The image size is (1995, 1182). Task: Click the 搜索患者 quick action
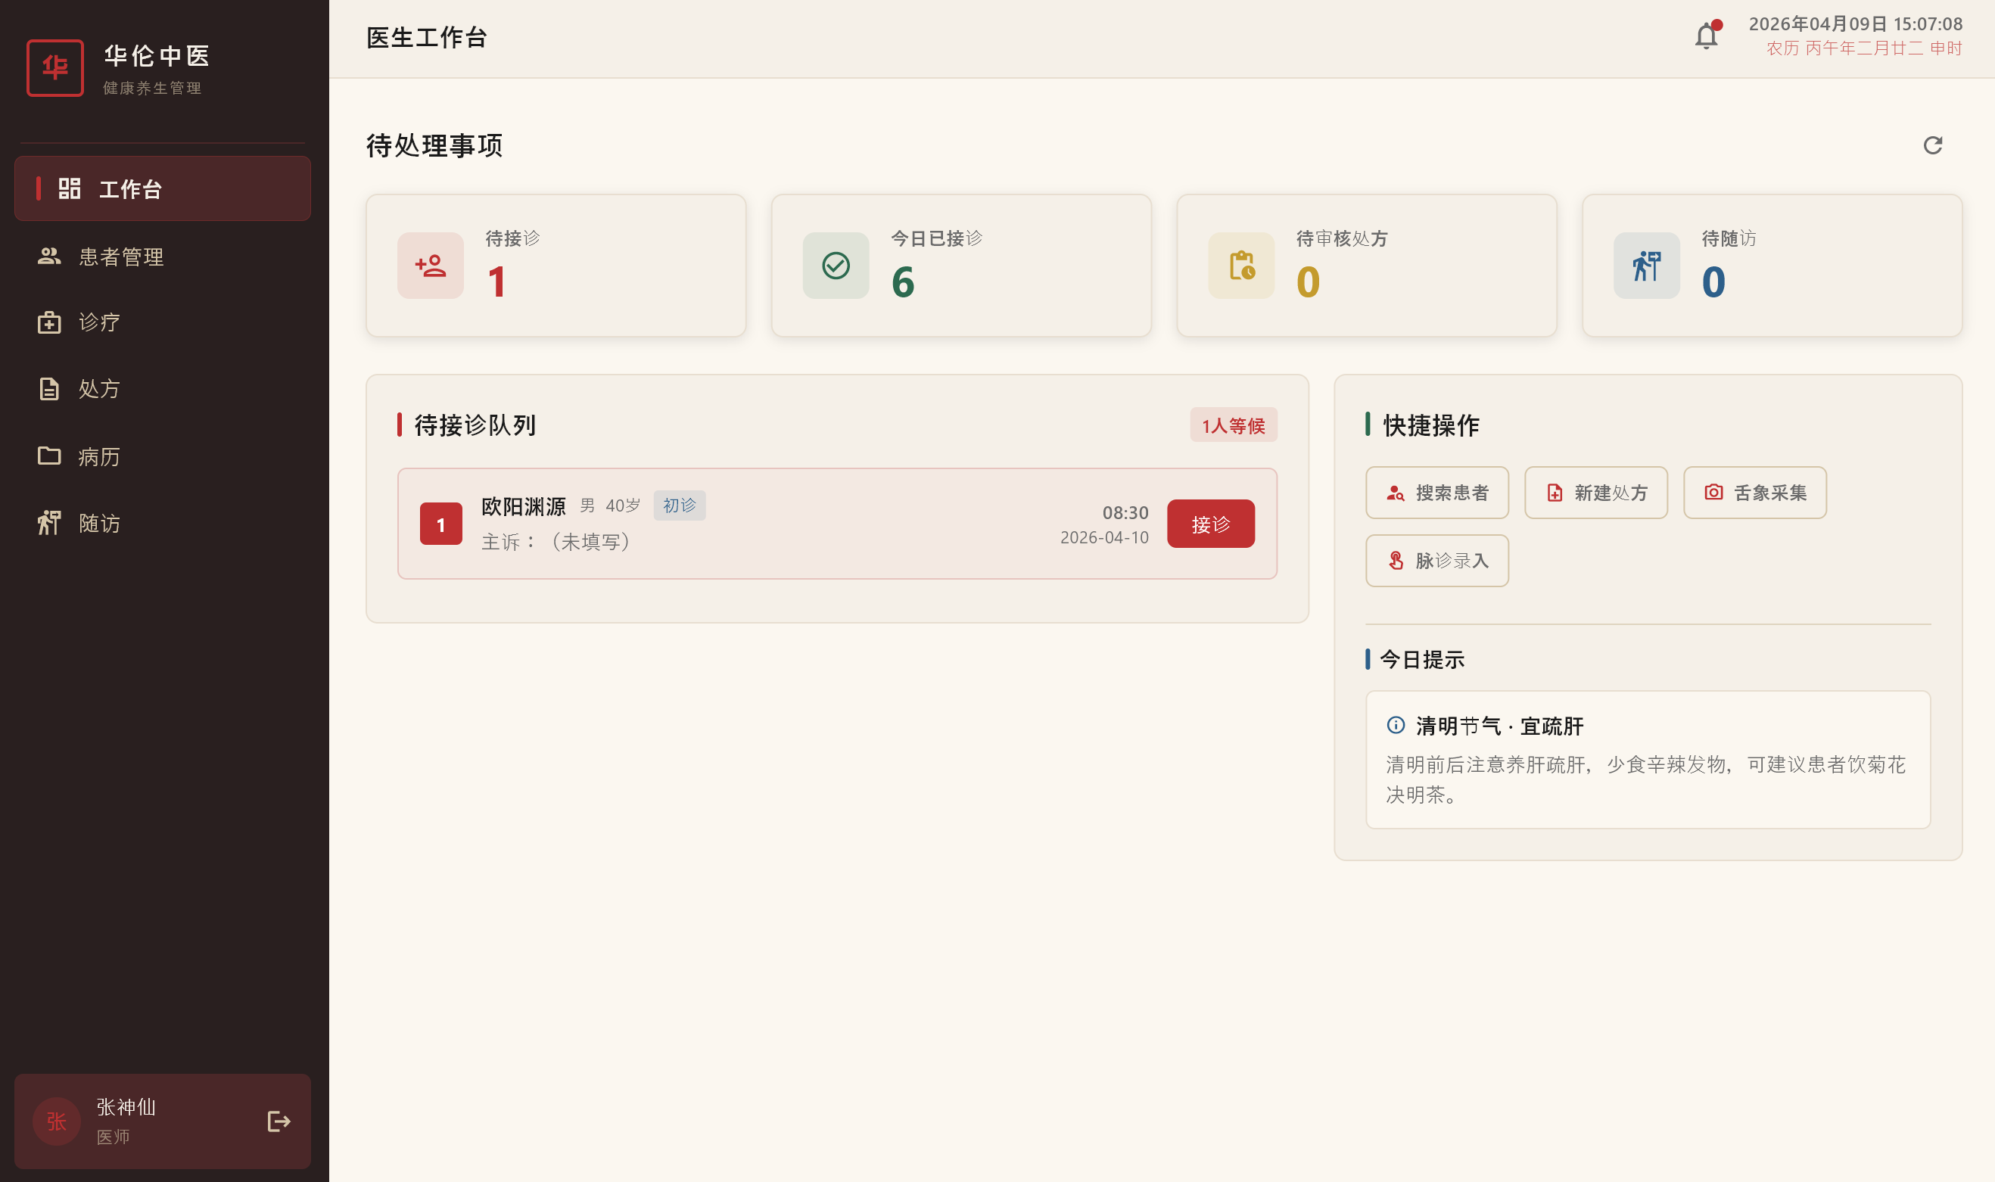click(1436, 493)
